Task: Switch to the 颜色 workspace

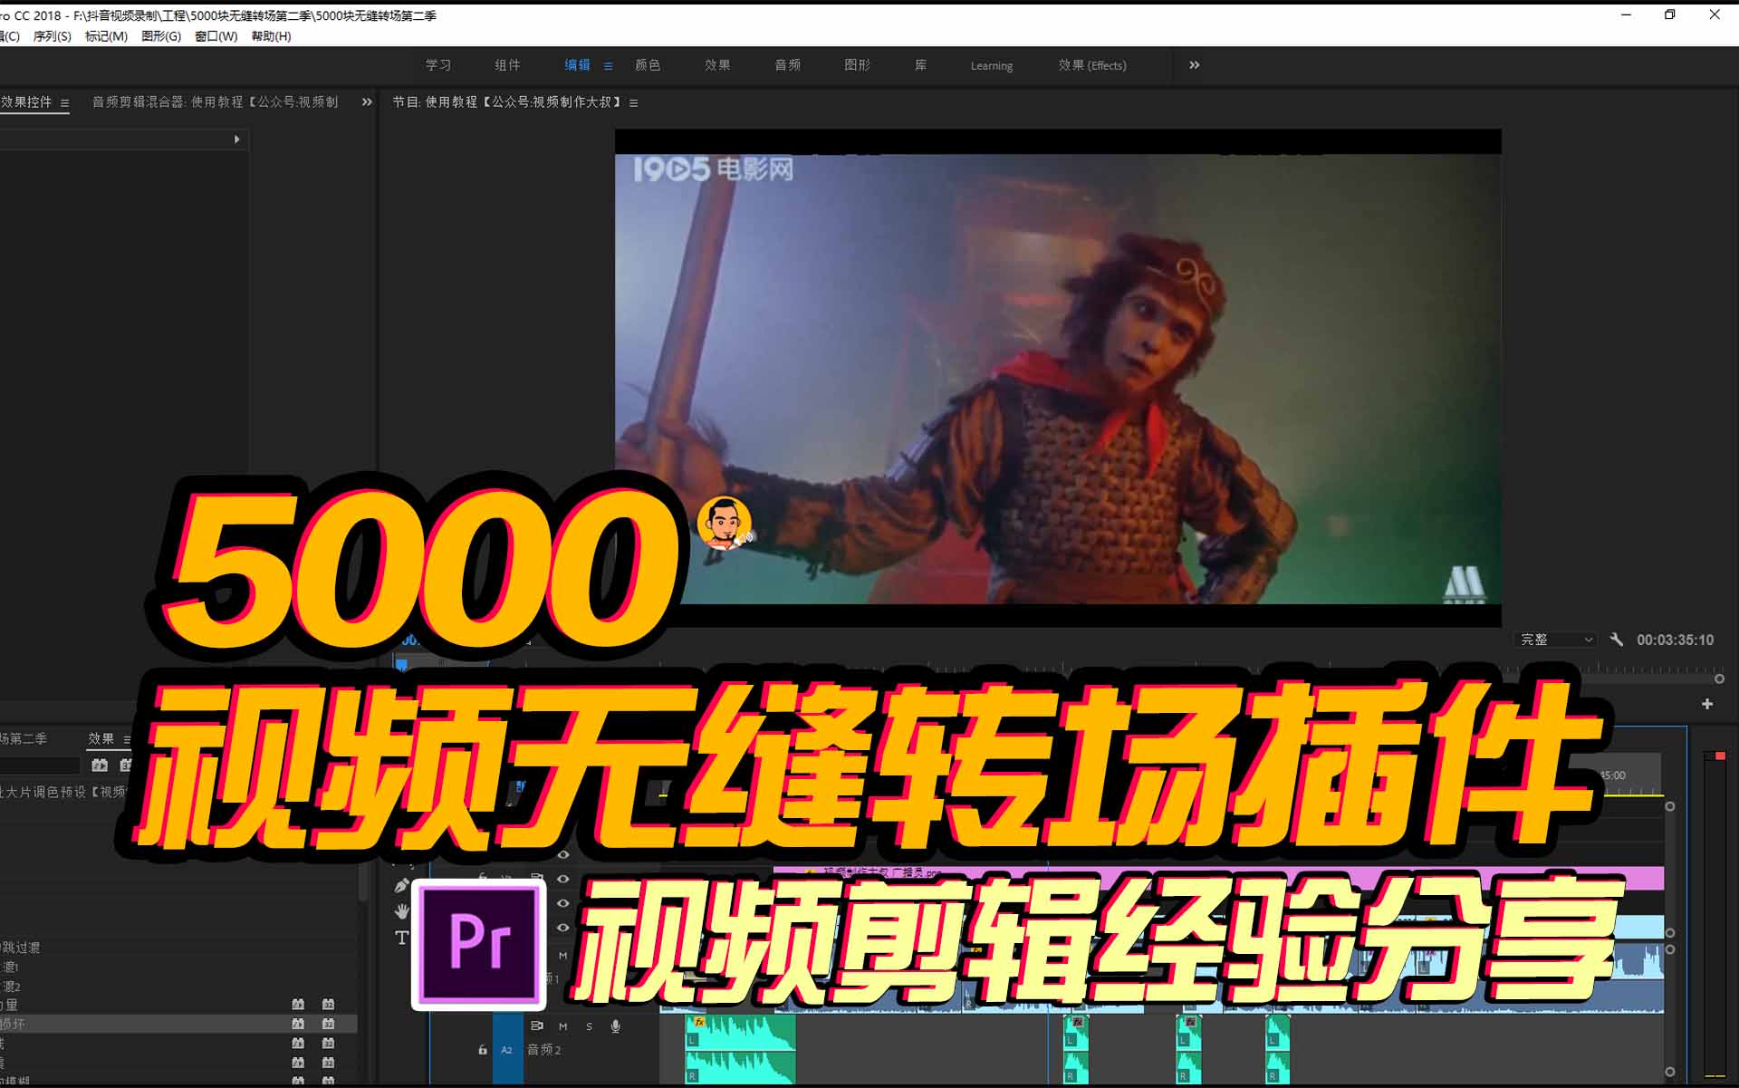Action: [648, 65]
